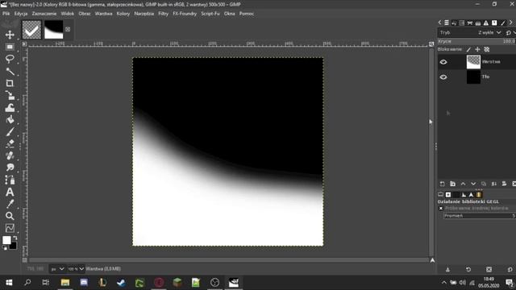The image size is (516, 290).
Task: Open the Kolory menu
Action: tap(123, 14)
